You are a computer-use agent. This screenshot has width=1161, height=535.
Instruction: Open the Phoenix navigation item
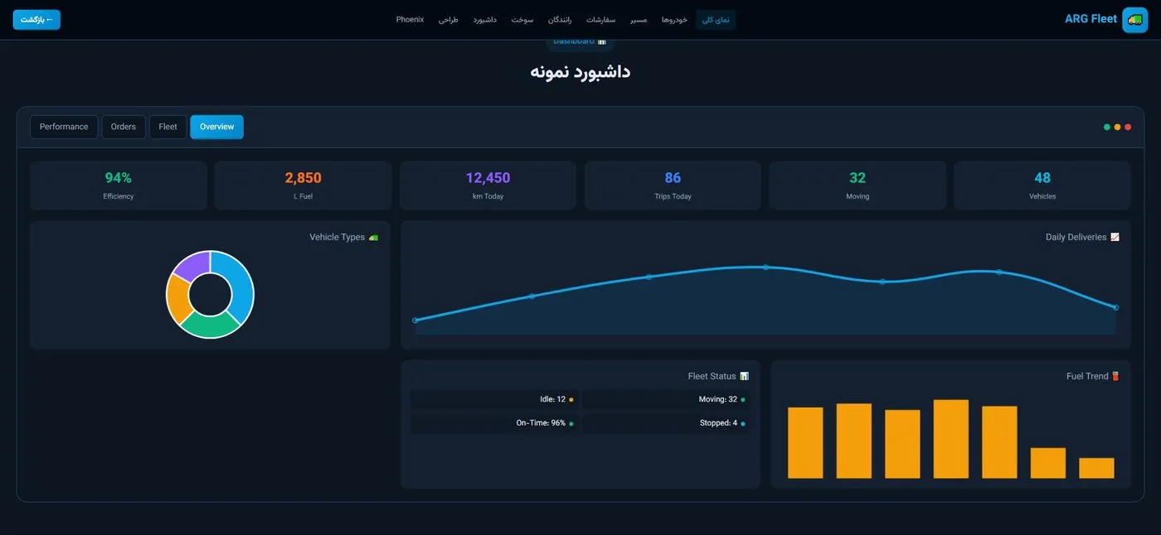pyautogui.click(x=410, y=20)
